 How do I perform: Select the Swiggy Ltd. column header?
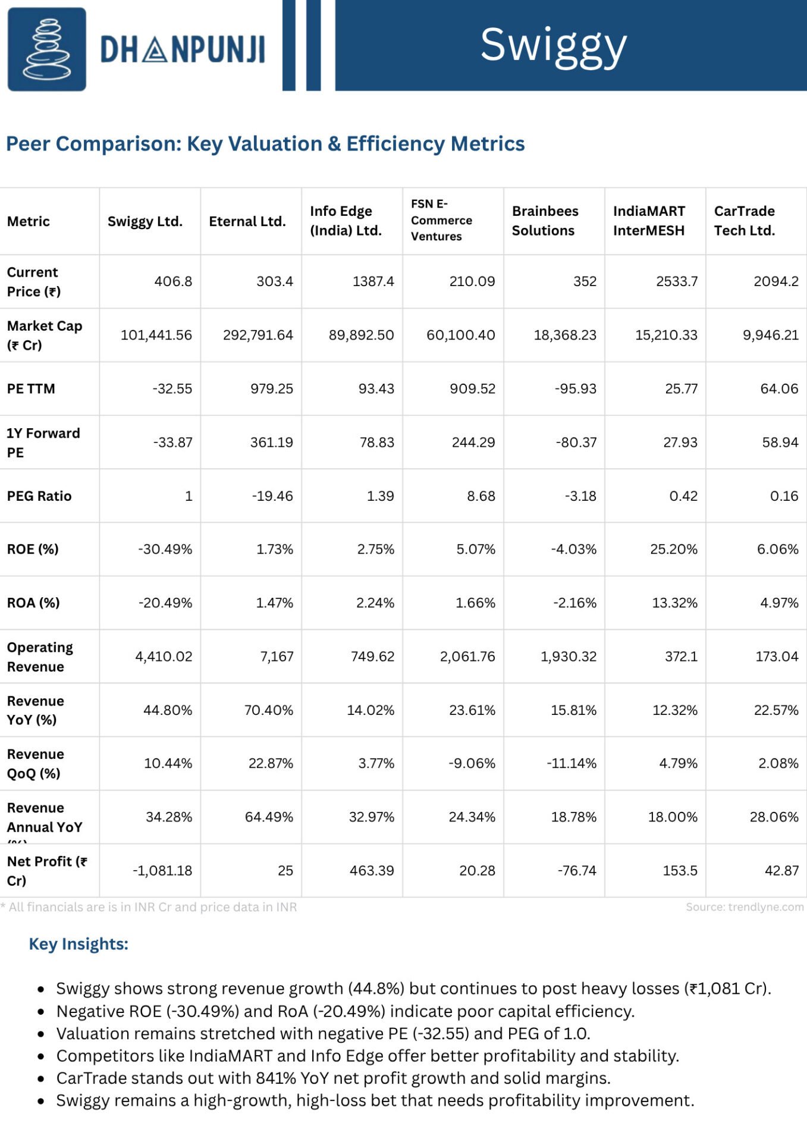coord(145,221)
